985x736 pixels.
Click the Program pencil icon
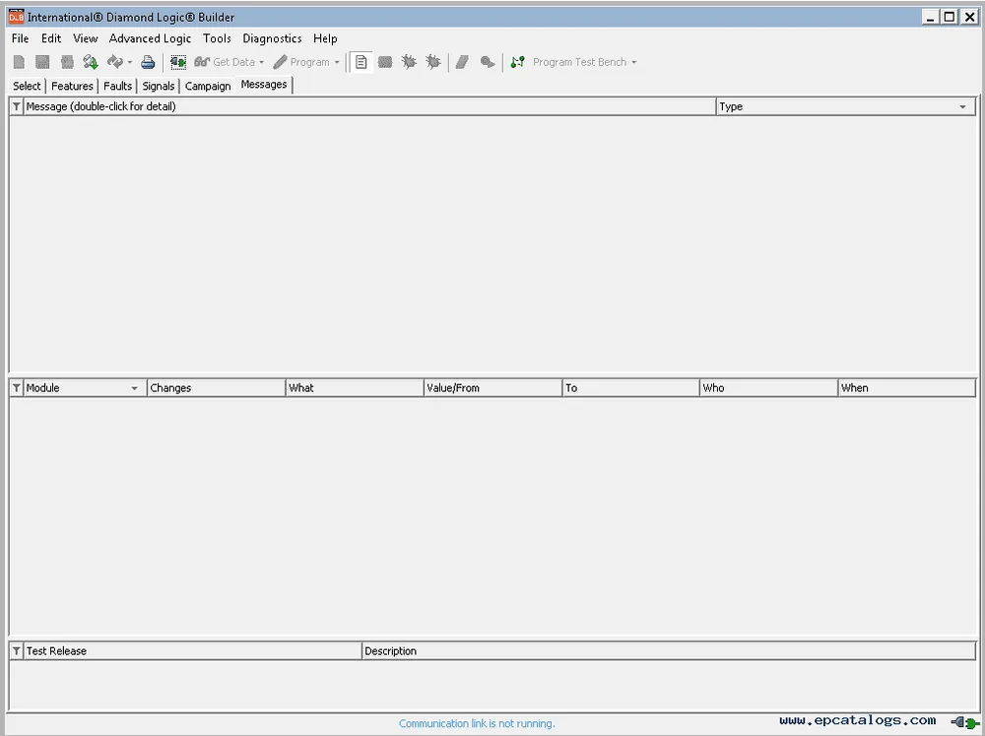[x=279, y=61]
